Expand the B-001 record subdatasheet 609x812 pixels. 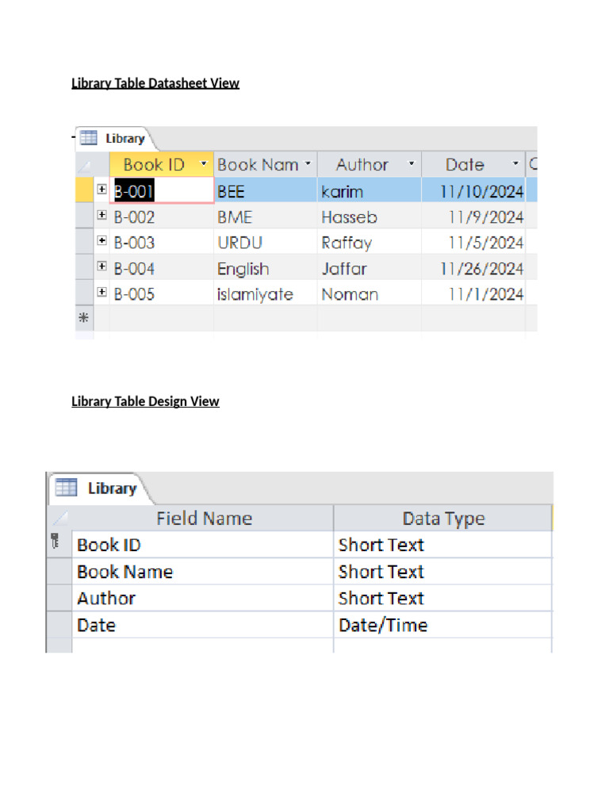(x=102, y=190)
